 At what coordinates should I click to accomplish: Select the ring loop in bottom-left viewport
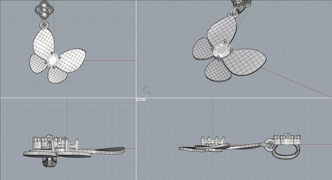coord(49,162)
